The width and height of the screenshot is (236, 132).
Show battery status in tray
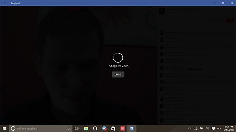[x=201, y=128]
